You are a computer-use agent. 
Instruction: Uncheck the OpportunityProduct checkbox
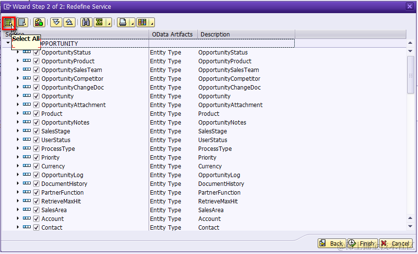click(36, 61)
